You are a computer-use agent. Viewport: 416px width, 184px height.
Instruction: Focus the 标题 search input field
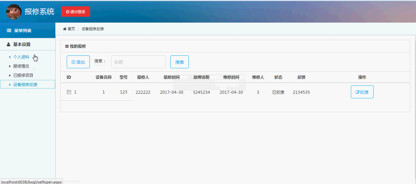(x=138, y=62)
